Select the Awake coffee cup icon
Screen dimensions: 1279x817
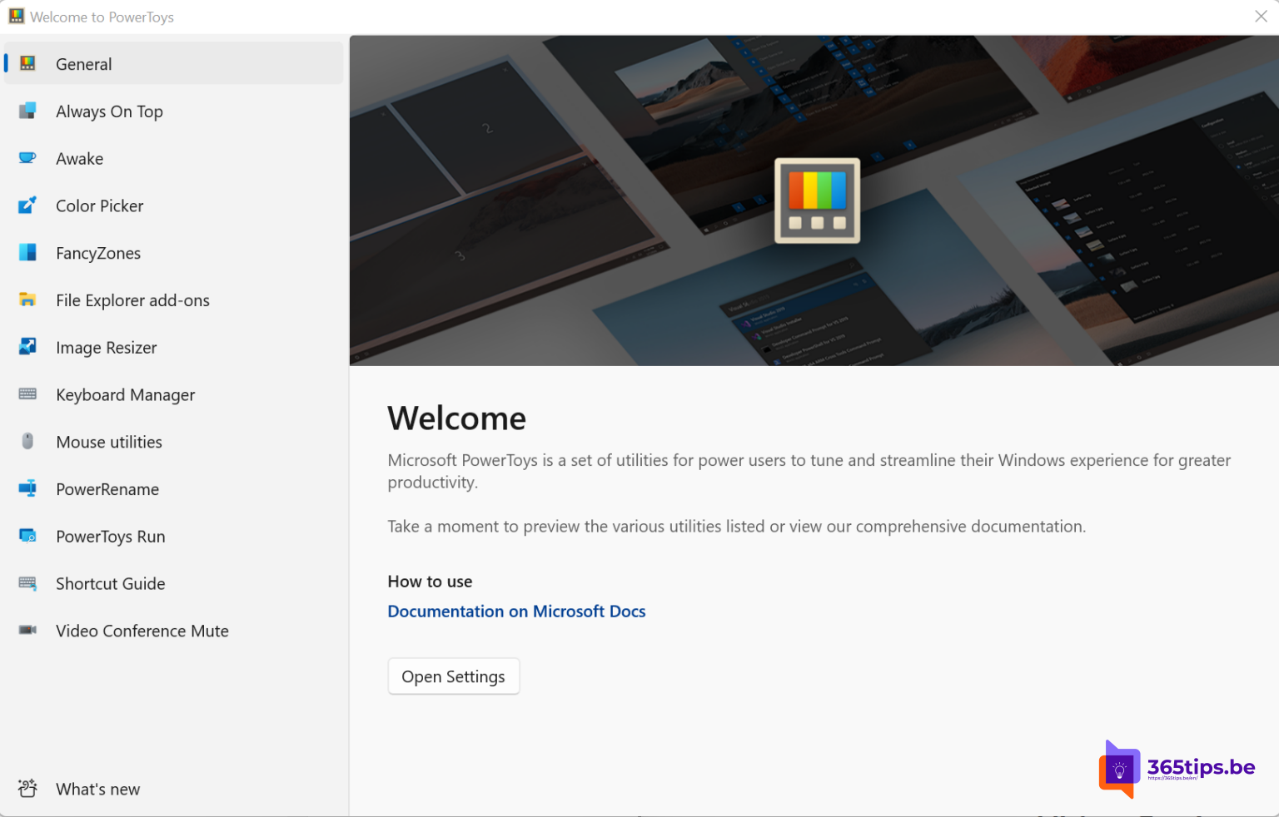[27, 158]
